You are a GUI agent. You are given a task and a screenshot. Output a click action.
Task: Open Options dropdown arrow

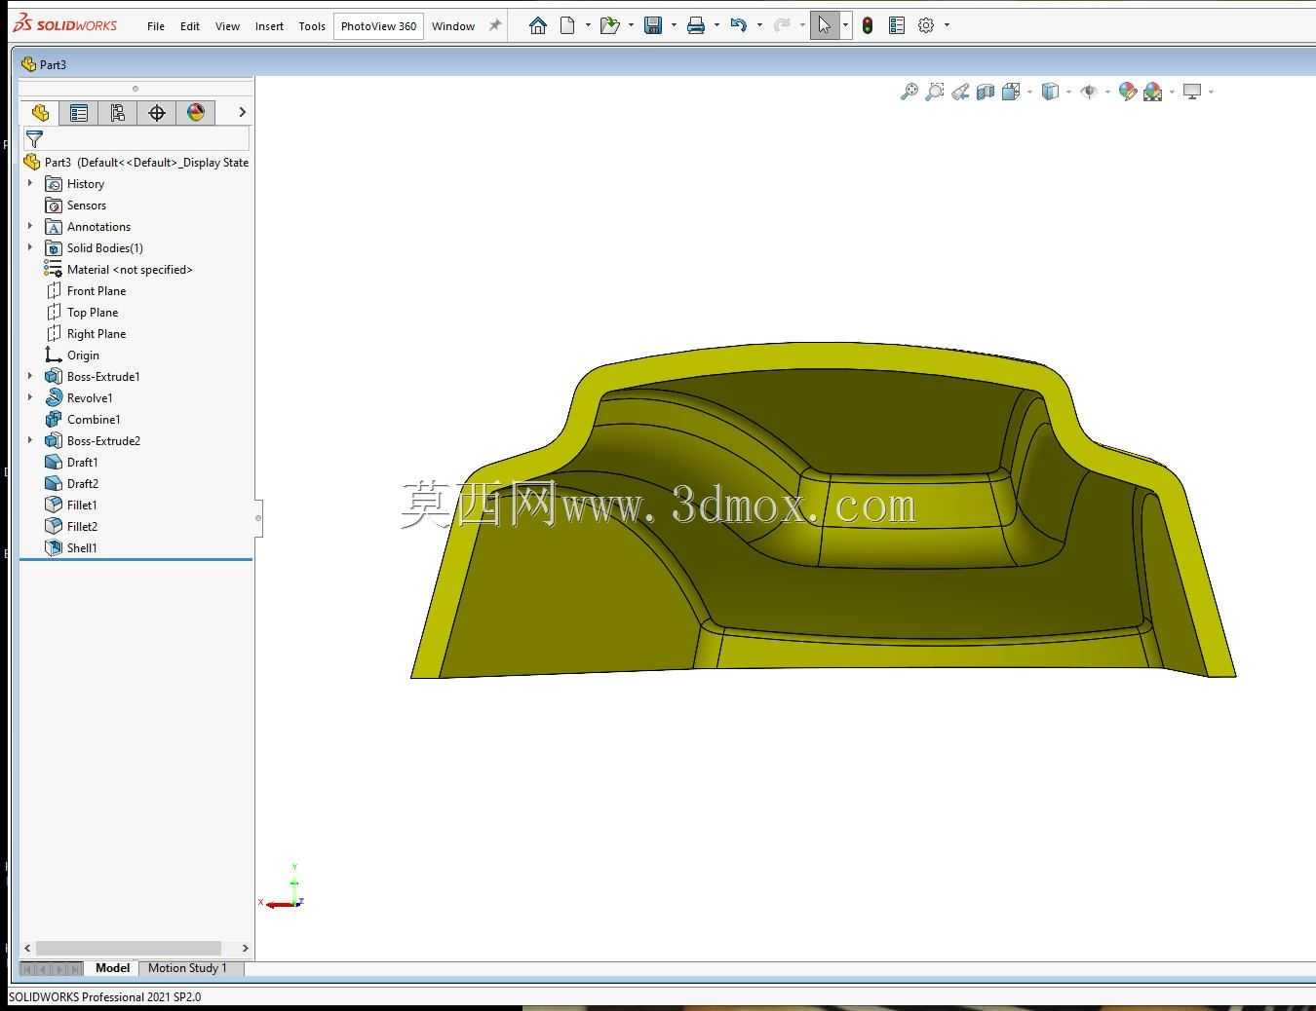[947, 25]
